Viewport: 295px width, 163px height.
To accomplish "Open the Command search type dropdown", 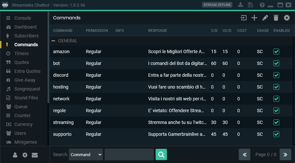I will [x=86, y=154].
